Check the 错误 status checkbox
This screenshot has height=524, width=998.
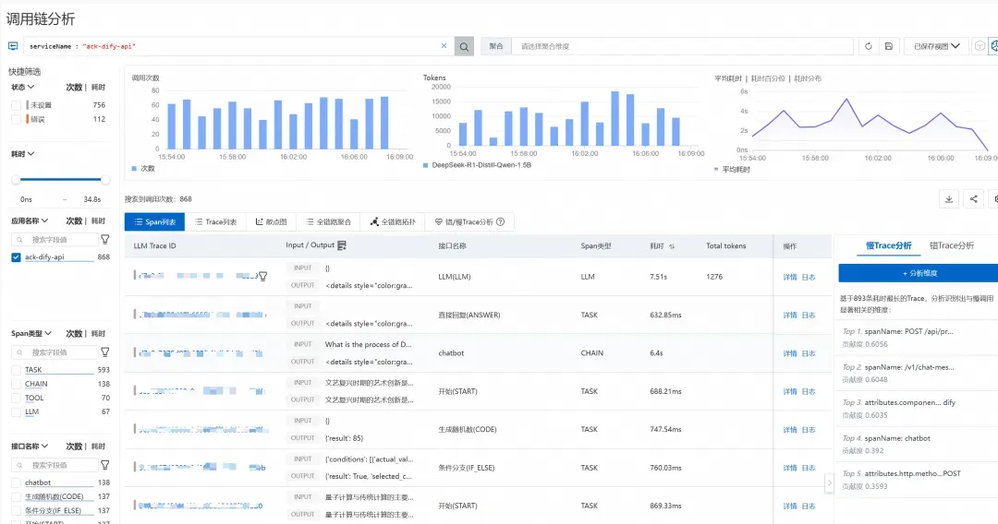tap(16, 119)
